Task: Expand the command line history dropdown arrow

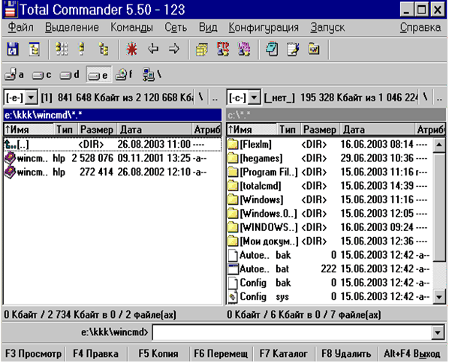Action: 438,332
